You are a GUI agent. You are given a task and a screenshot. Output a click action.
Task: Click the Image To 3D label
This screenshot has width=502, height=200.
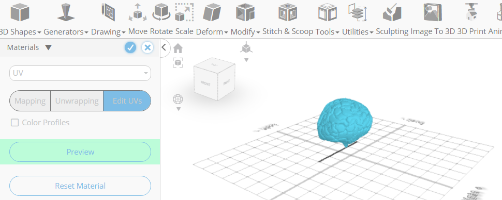tap(433, 31)
